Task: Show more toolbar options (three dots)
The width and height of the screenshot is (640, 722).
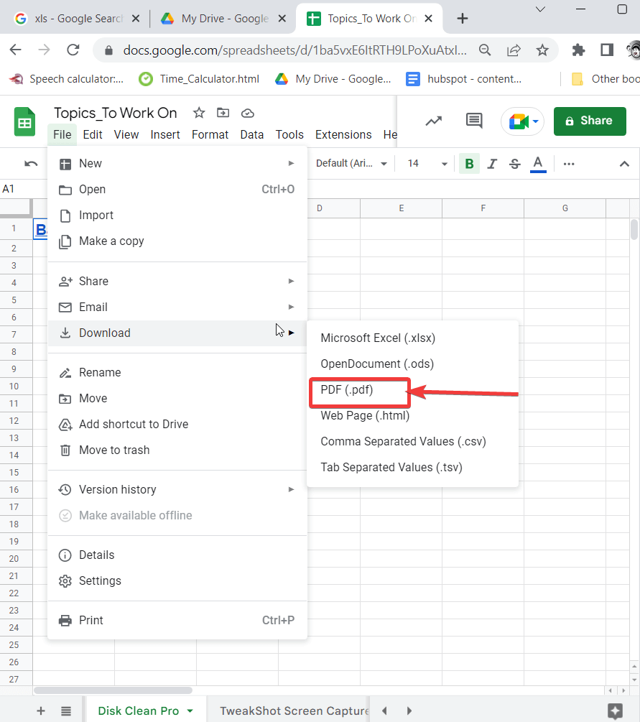Action: [x=569, y=164]
